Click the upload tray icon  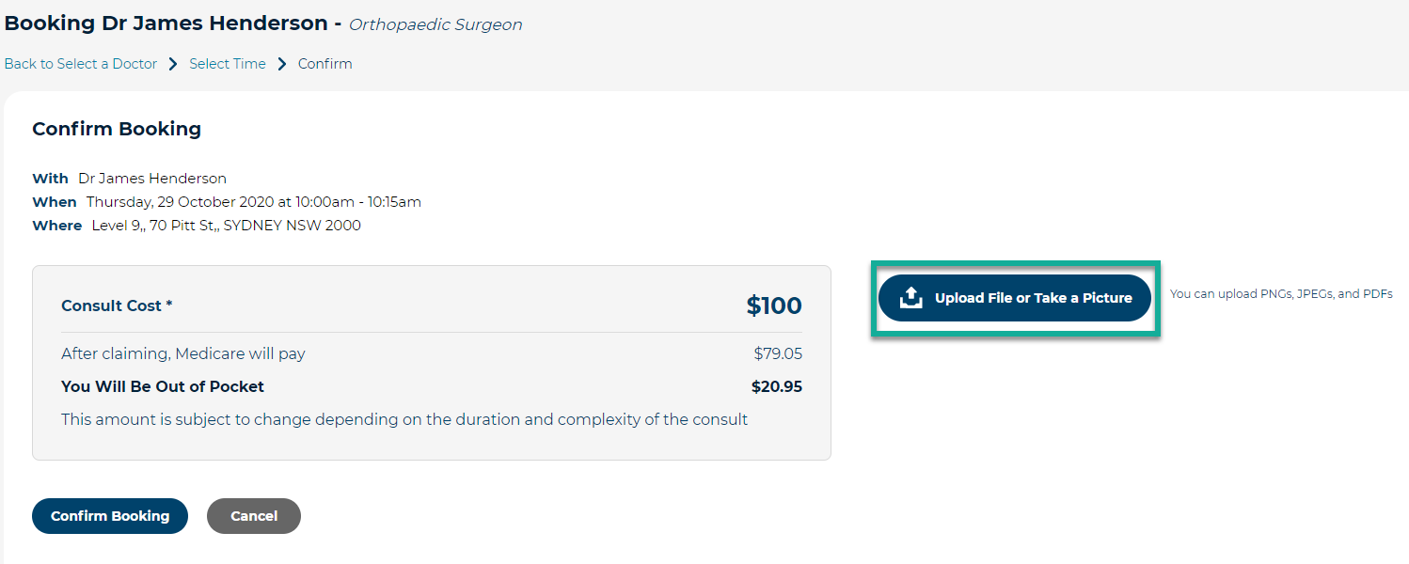click(x=910, y=298)
